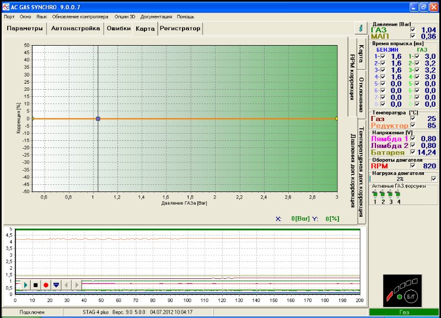The width and height of the screenshot is (441, 318).
Task: Click the blue square point on correction line
Action: coord(98,118)
